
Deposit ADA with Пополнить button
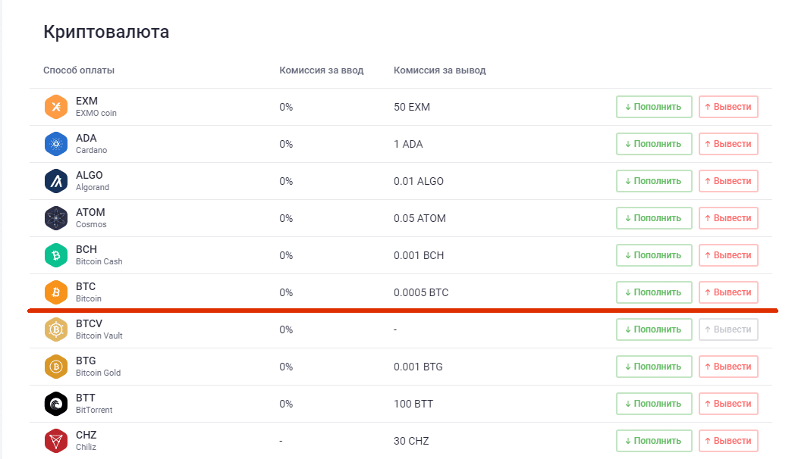(654, 144)
